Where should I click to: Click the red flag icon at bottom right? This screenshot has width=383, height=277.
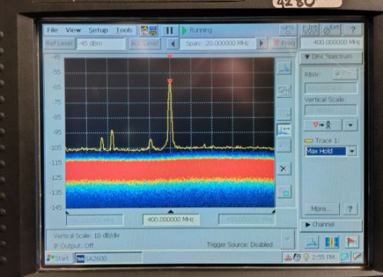pos(351,242)
